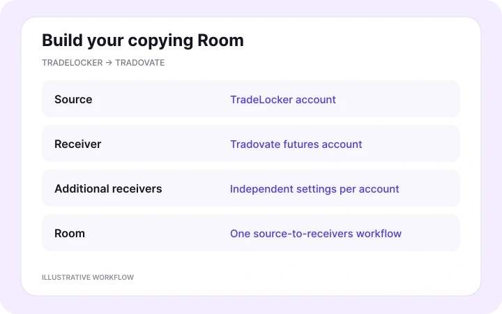Click the 'TRADELOCKER → TRADOVATE' subtitle

[103, 63]
